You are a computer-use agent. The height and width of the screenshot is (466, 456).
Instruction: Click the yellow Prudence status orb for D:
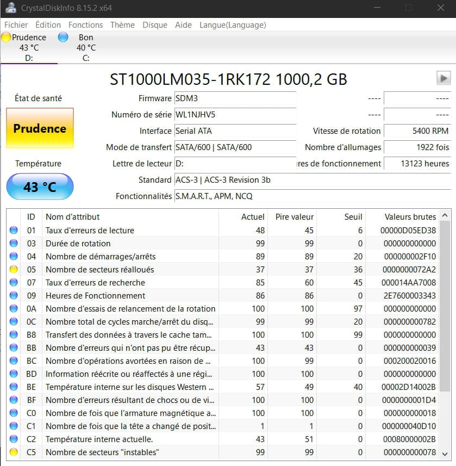(6, 37)
